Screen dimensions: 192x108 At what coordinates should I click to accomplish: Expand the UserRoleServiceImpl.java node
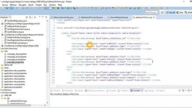click(2, 43)
